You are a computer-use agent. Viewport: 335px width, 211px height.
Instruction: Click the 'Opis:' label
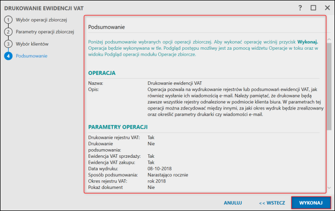[x=93, y=89]
